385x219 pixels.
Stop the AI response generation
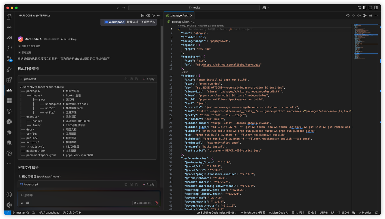click(156, 203)
